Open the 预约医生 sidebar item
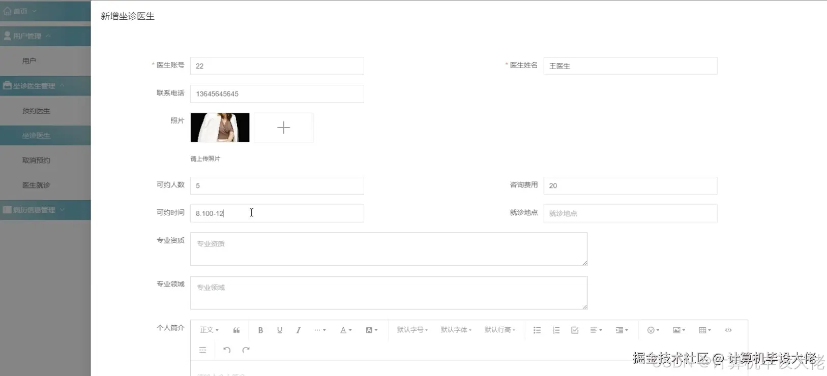827x376 pixels. (x=45, y=111)
